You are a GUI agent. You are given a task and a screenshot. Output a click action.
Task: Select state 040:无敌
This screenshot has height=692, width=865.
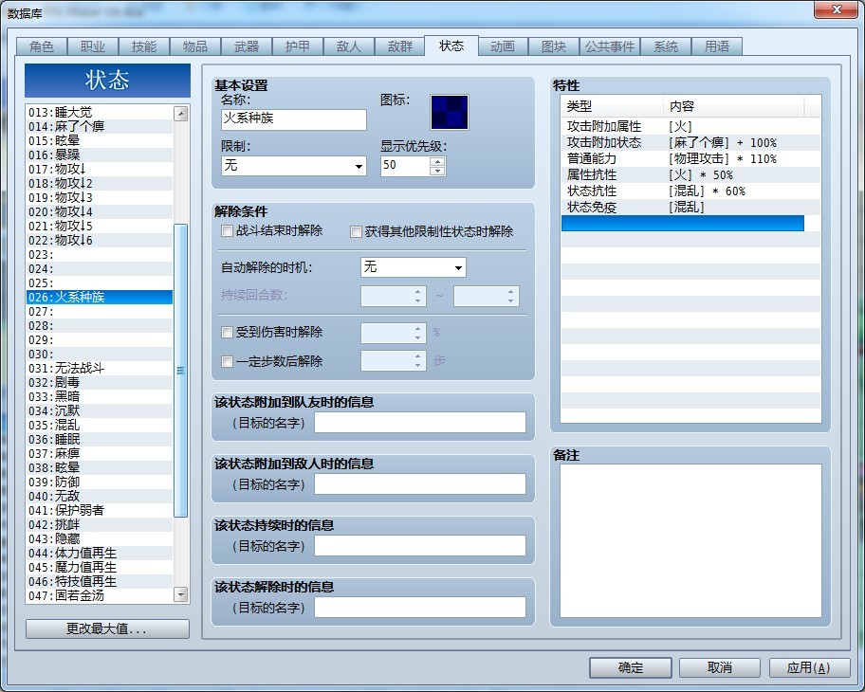[100, 497]
